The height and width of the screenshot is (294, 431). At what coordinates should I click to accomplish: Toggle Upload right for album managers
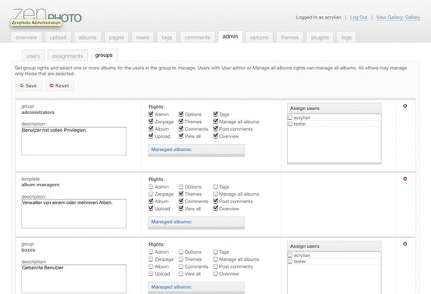coord(151,209)
